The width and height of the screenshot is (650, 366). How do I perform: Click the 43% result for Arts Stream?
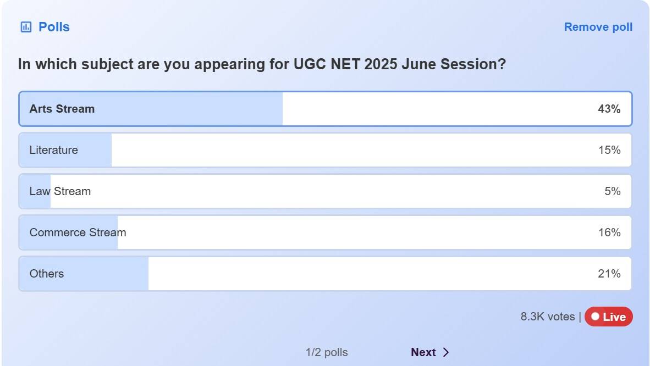pyautogui.click(x=609, y=109)
